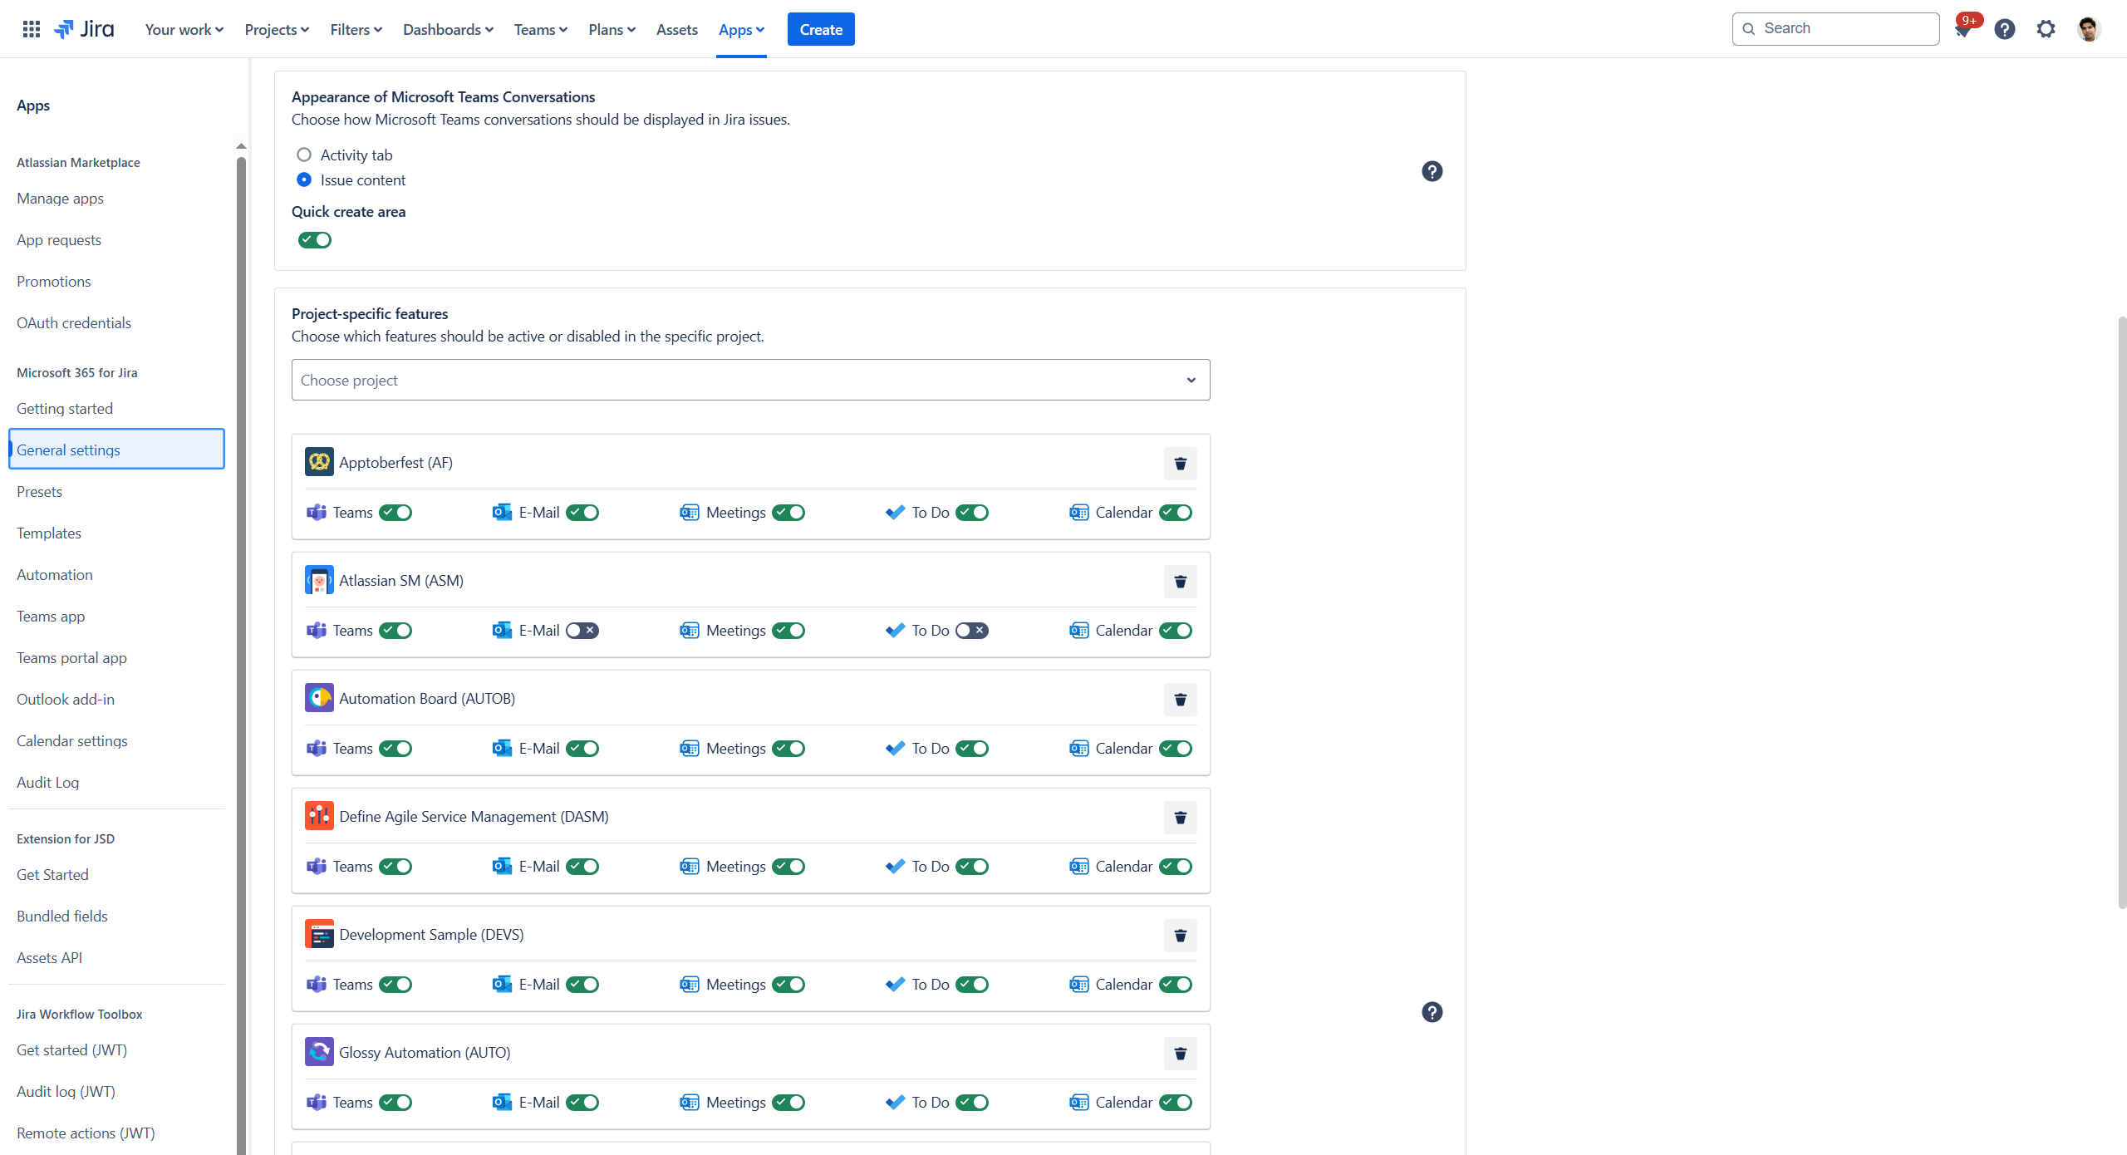2127x1155 pixels.
Task: Open the app switcher grid icon
Action: [x=32, y=29]
